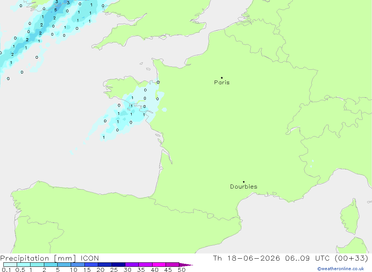Click the '50' legend scale value

pyautogui.click(x=182, y=270)
